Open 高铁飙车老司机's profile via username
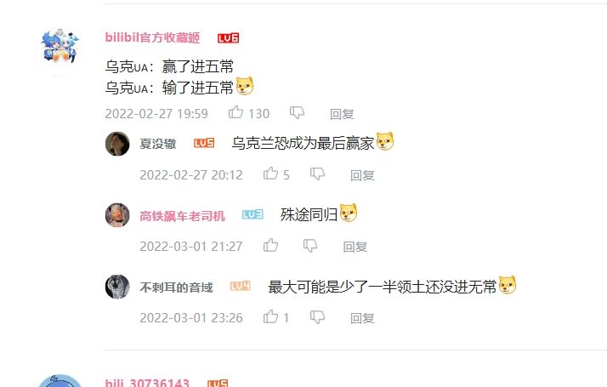Image resolution: width=607 pixels, height=387 pixels. point(182,216)
